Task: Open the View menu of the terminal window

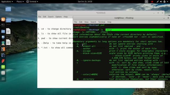Action: [x=86, y=22]
